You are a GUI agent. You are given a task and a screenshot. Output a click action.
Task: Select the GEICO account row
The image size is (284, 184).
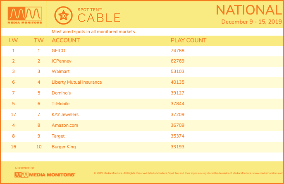coord(142,51)
